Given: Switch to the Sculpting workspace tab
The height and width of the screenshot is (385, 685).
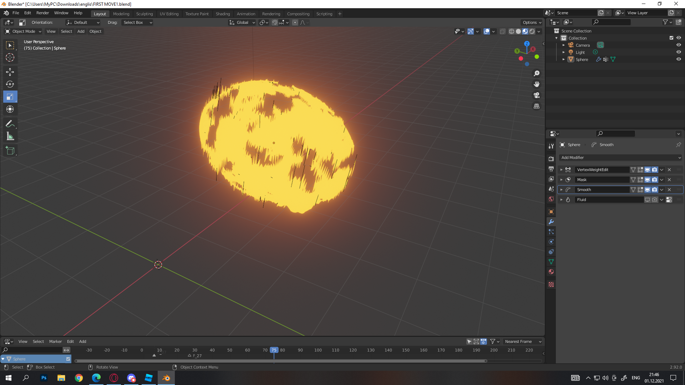Looking at the screenshot, I should pos(144,14).
